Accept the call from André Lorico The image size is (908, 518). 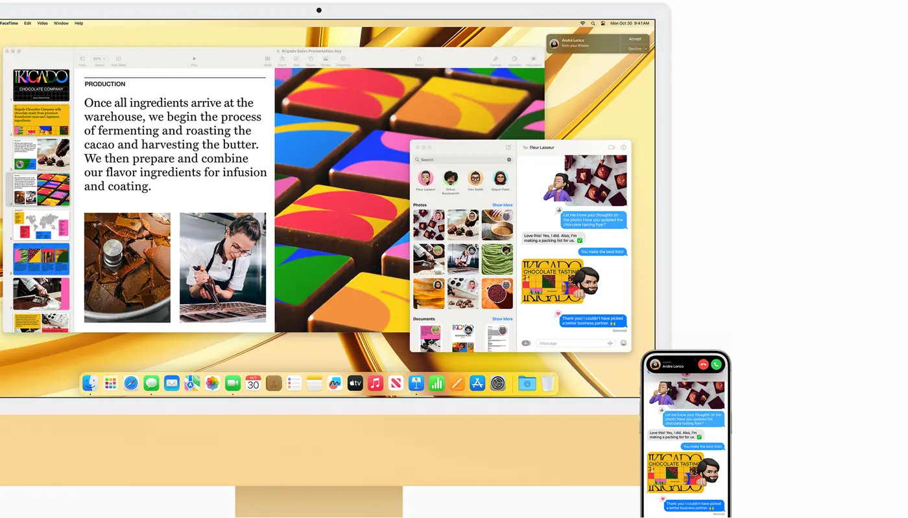(635, 39)
